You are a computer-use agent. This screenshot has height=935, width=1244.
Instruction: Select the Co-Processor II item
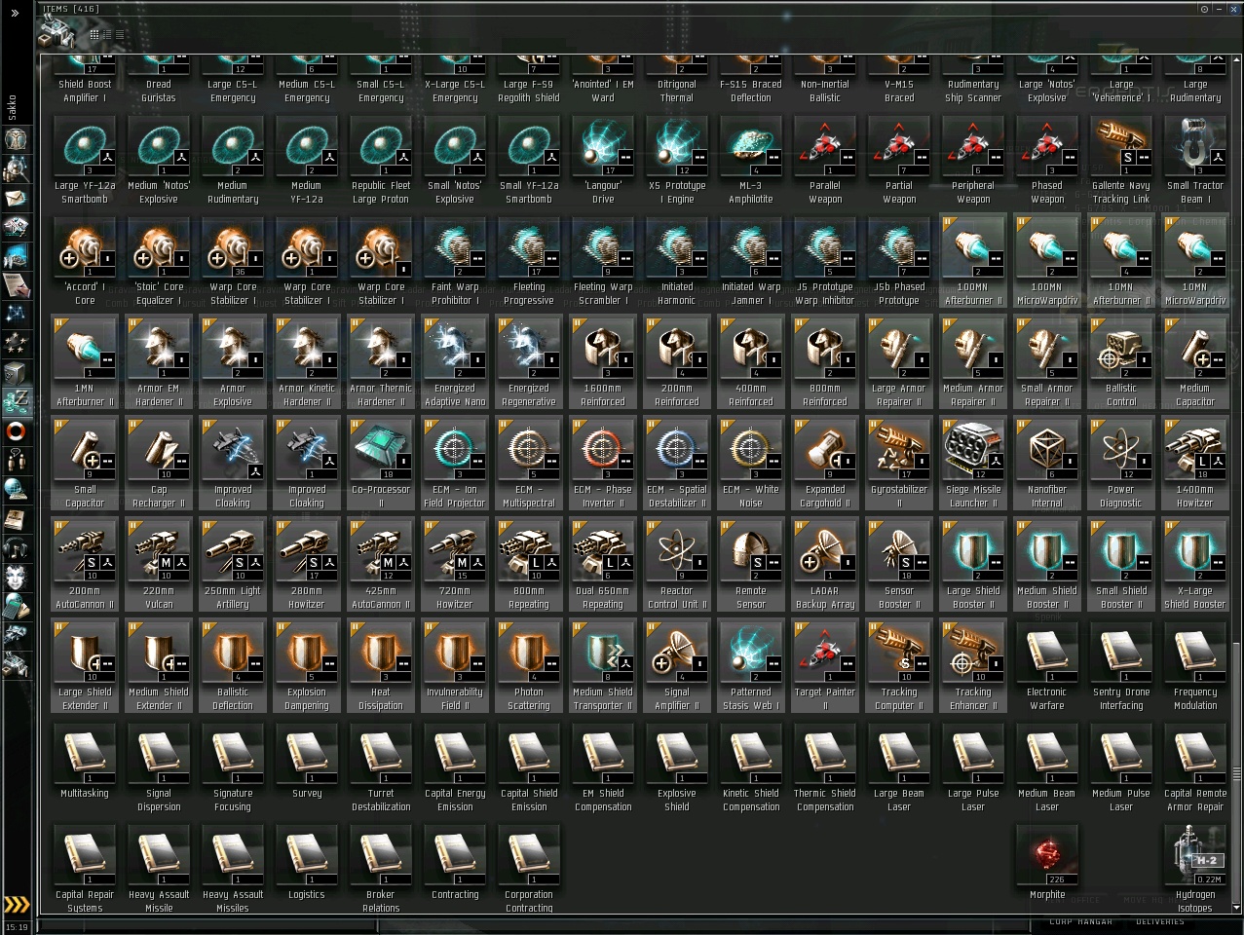381,464
